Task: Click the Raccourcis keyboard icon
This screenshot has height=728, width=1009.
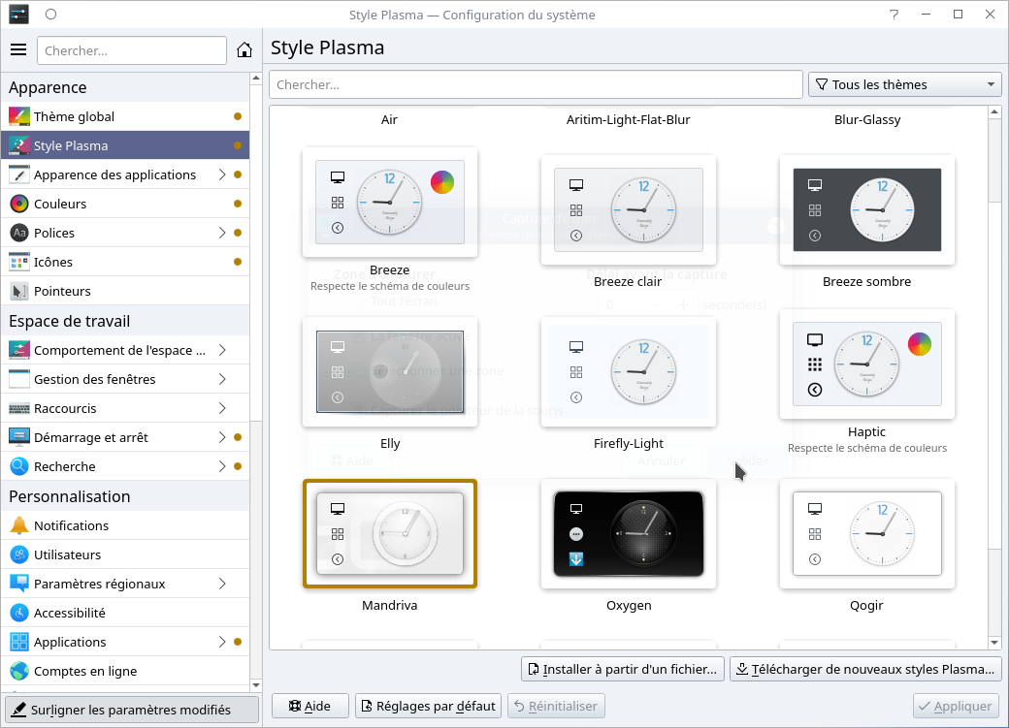Action: [19, 408]
